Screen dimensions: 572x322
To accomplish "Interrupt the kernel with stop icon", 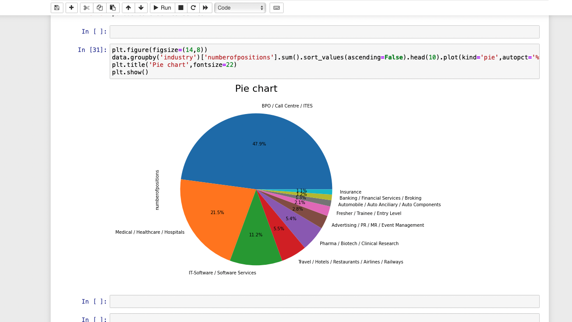I will [x=181, y=8].
